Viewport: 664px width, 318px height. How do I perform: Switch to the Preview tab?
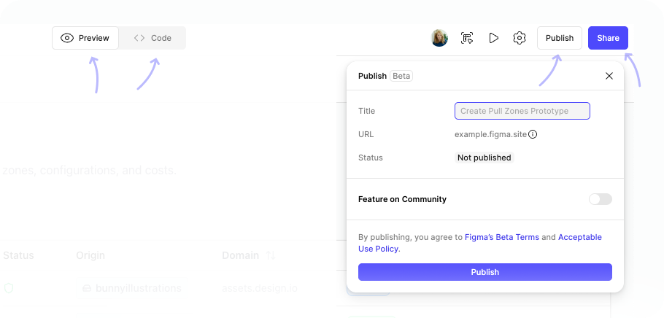tap(85, 38)
